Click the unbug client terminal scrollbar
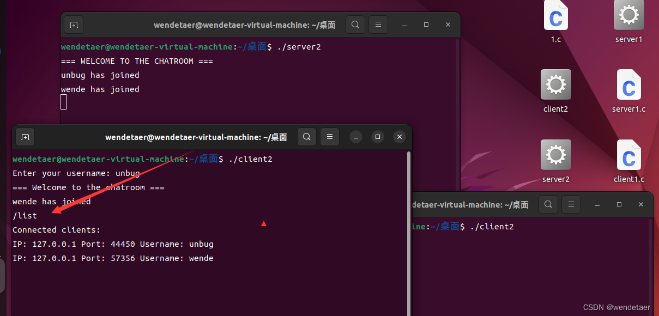Image resolution: width=659 pixels, height=316 pixels. coord(409,233)
